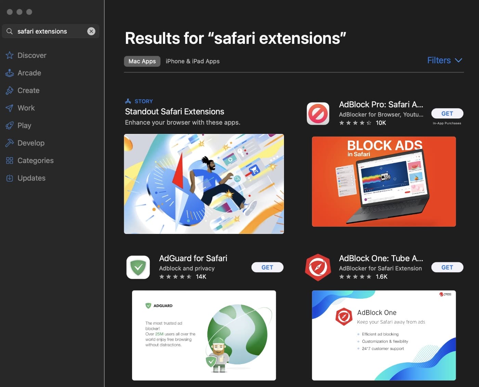
Task: Click in the safari extensions search field
Action: [x=48, y=31]
